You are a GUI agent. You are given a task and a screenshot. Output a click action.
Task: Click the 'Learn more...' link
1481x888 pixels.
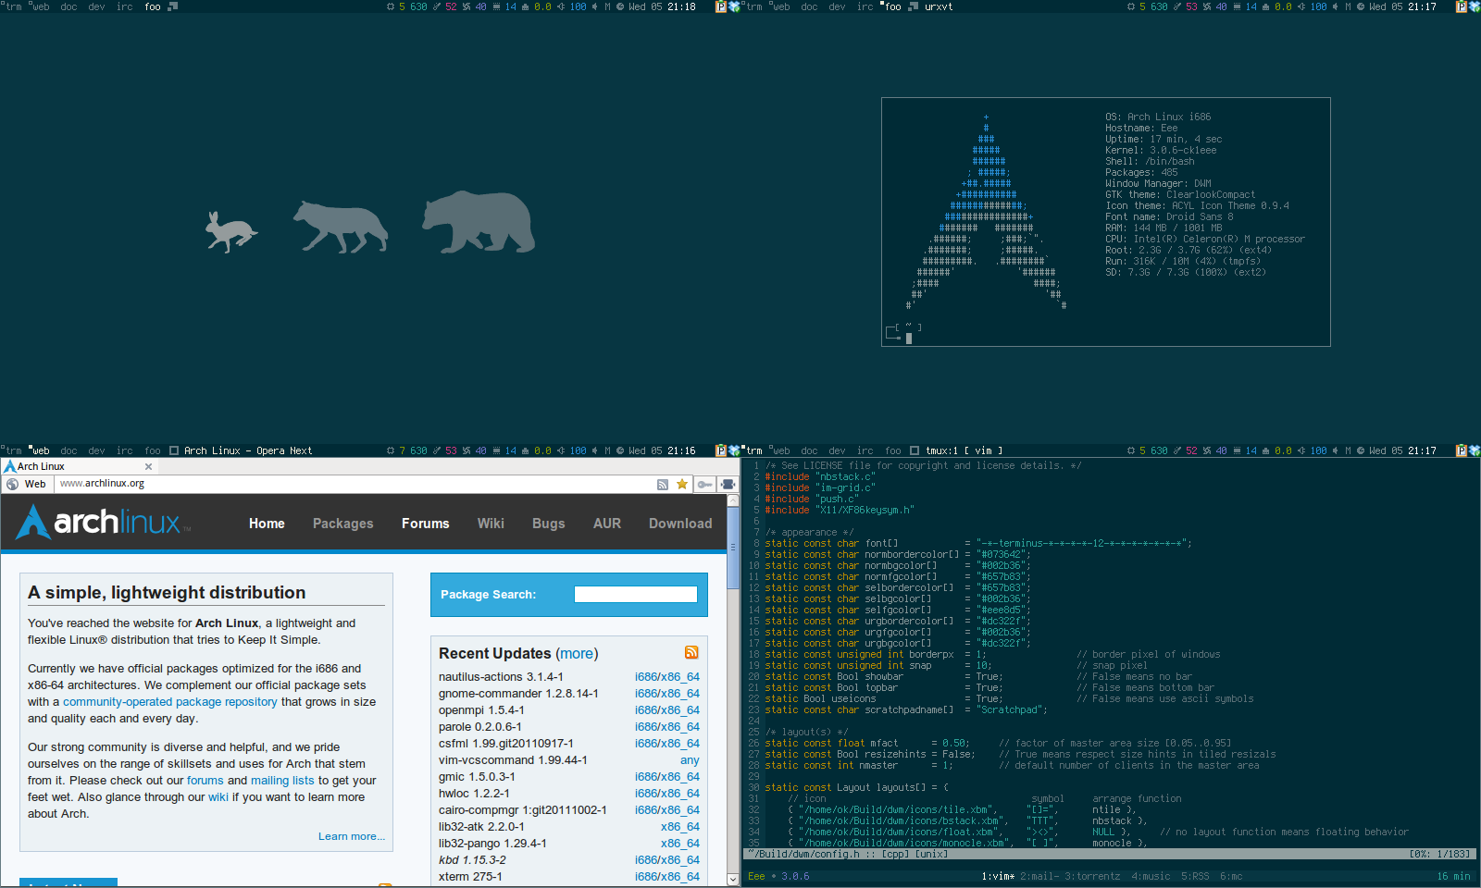click(x=352, y=836)
